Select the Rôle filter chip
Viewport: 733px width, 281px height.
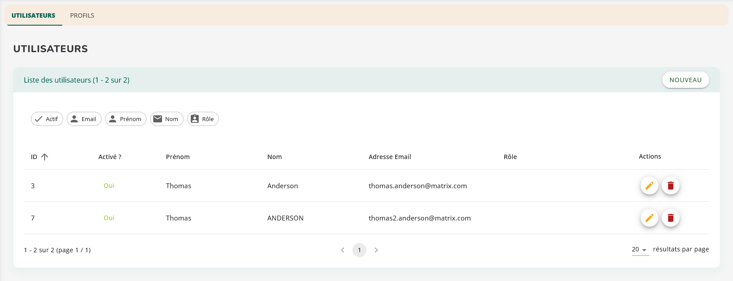click(203, 119)
